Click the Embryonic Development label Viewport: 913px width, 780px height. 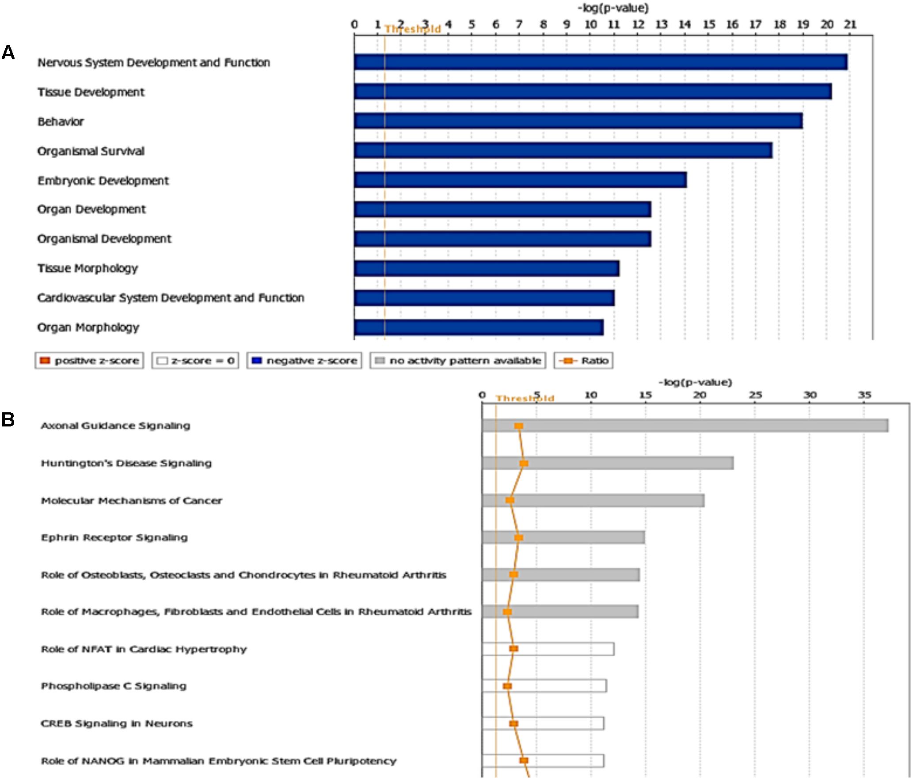(x=103, y=181)
